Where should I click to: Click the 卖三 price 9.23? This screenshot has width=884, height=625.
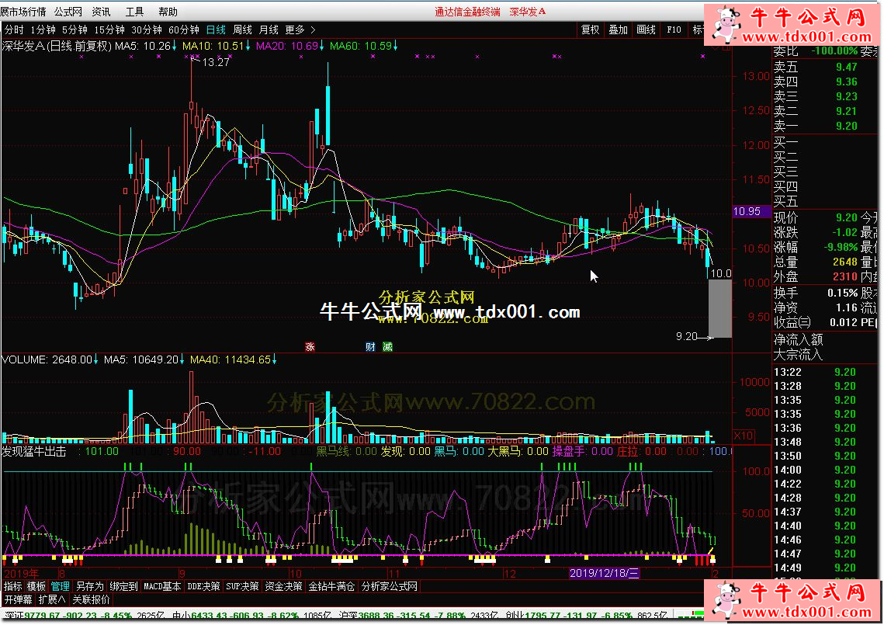[x=846, y=96]
